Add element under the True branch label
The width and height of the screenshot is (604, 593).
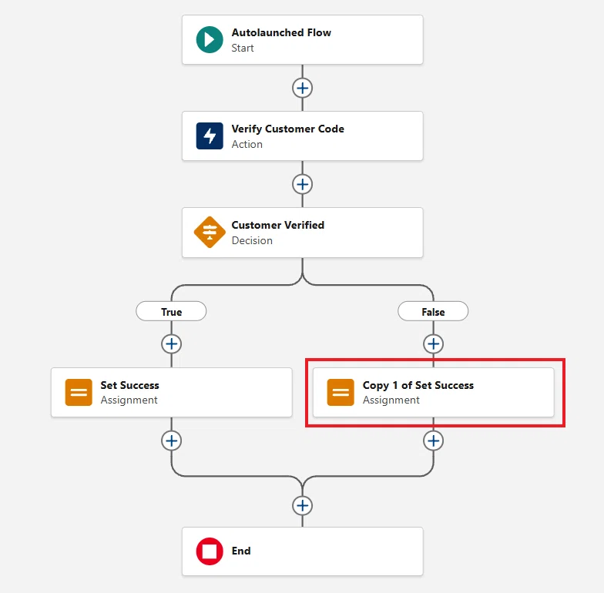171,343
